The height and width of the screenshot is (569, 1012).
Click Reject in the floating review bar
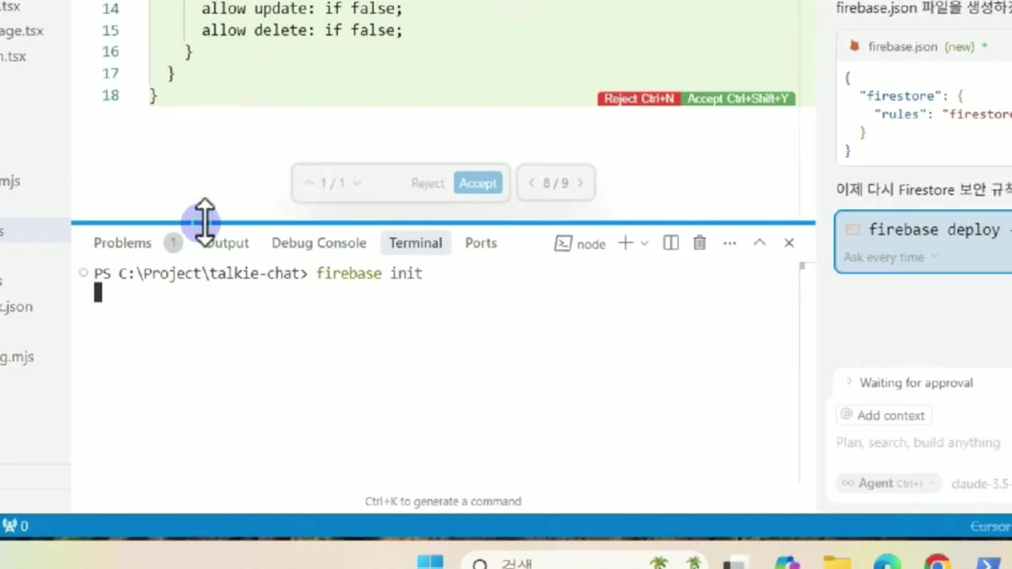pos(428,183)
